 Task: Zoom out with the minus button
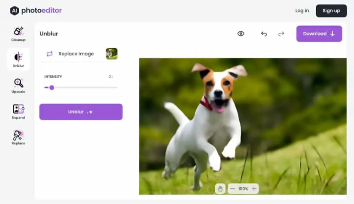click(232, 189)
